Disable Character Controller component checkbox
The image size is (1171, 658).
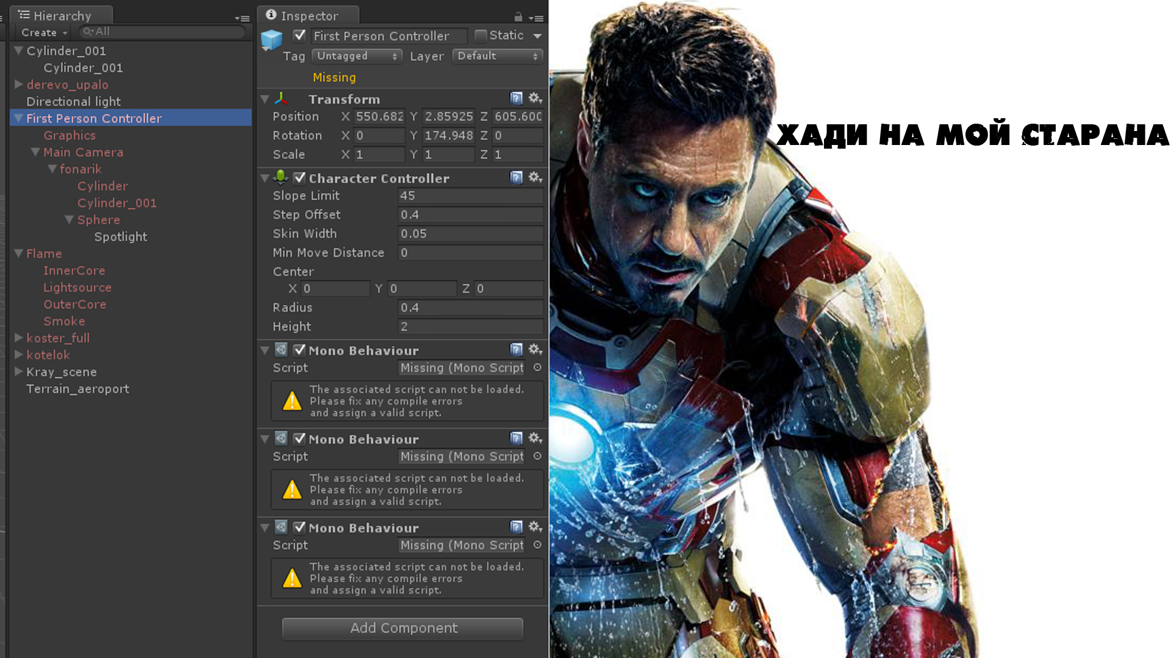click(x=299, y=178)
